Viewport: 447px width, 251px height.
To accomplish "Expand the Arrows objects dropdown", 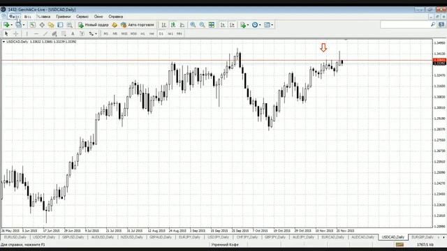I will pyautogui.click(x=96, y=33).
